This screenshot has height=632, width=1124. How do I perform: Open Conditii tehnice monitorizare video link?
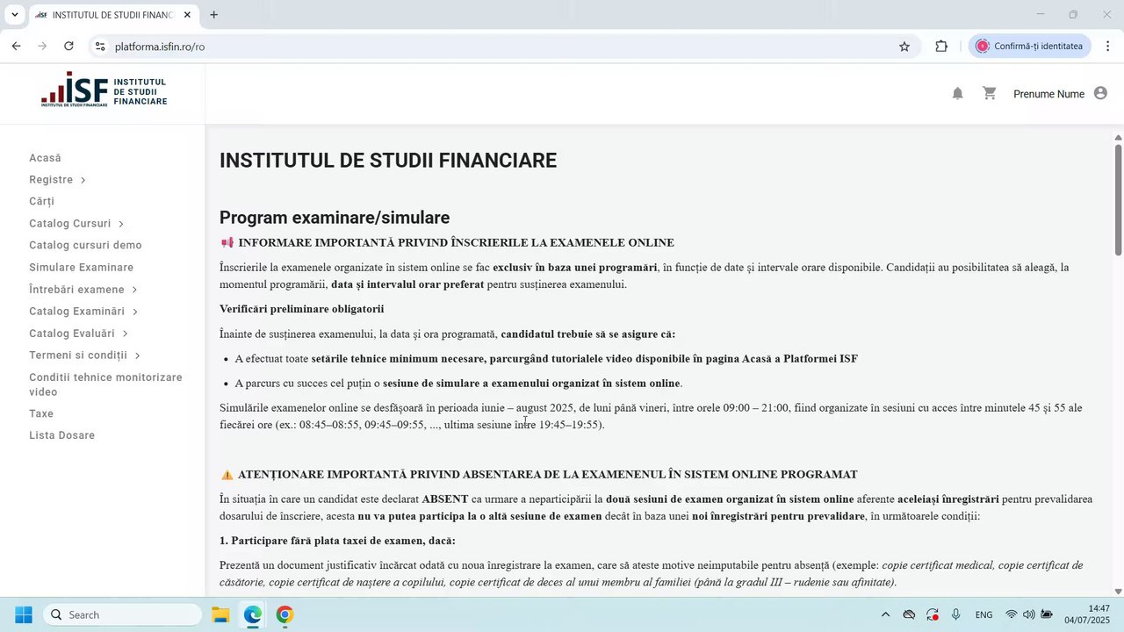105,384
